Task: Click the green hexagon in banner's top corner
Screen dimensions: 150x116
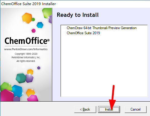Action: [47, 13]
